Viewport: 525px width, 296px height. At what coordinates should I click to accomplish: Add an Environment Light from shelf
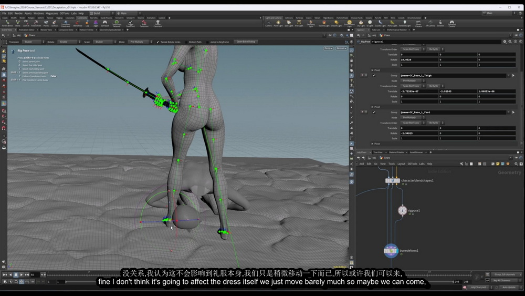[x=349, y=24]
